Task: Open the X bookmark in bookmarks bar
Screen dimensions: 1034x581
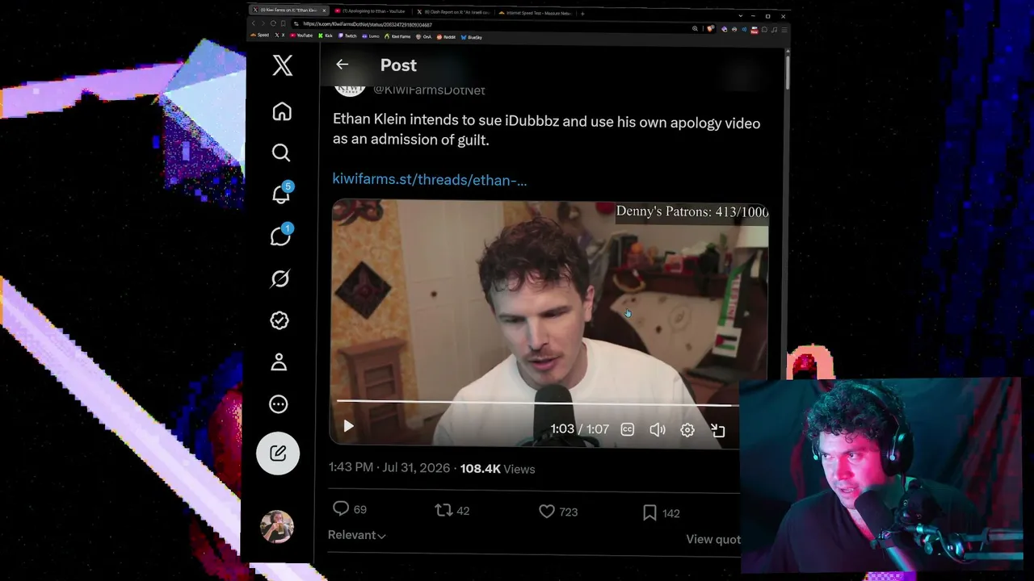Action: click(x=280, y=36)
